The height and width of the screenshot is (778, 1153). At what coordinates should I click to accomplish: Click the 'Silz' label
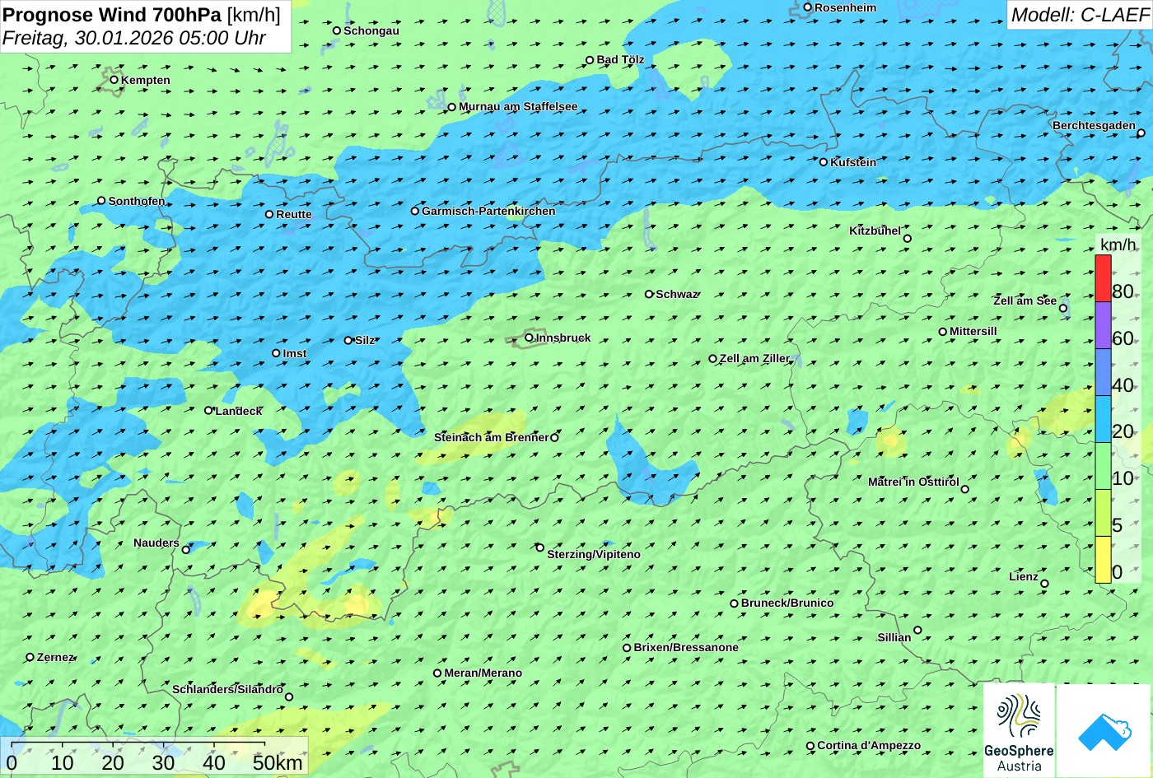[x=365, y=340]
